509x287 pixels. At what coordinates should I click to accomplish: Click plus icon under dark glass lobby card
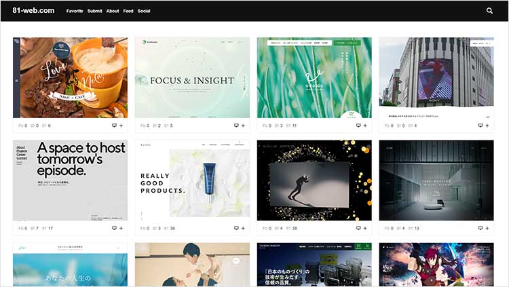click(x=487, y=228)
